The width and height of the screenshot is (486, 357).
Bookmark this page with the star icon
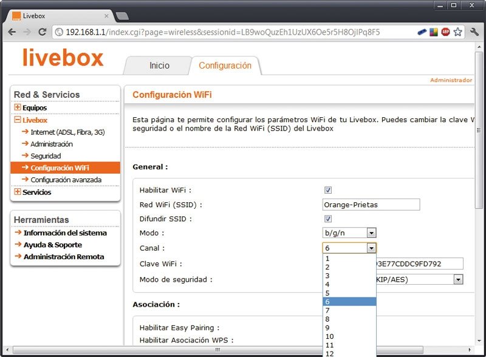point(458,32)
